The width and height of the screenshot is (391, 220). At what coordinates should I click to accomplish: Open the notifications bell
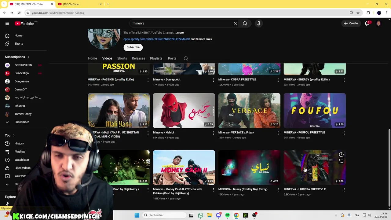coord(367,23)
